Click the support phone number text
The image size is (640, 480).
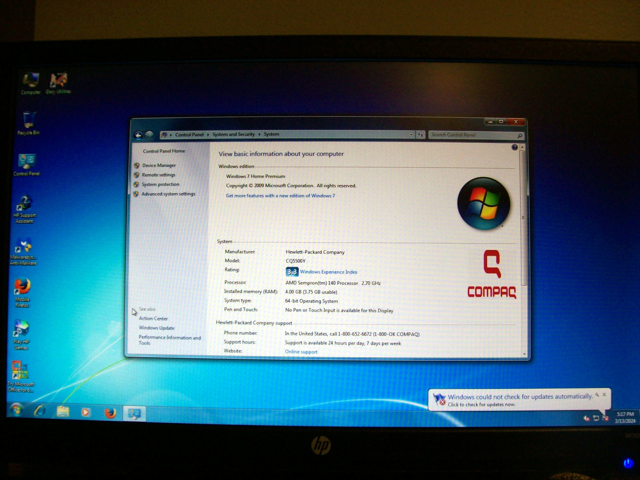(x=352, y=334)
